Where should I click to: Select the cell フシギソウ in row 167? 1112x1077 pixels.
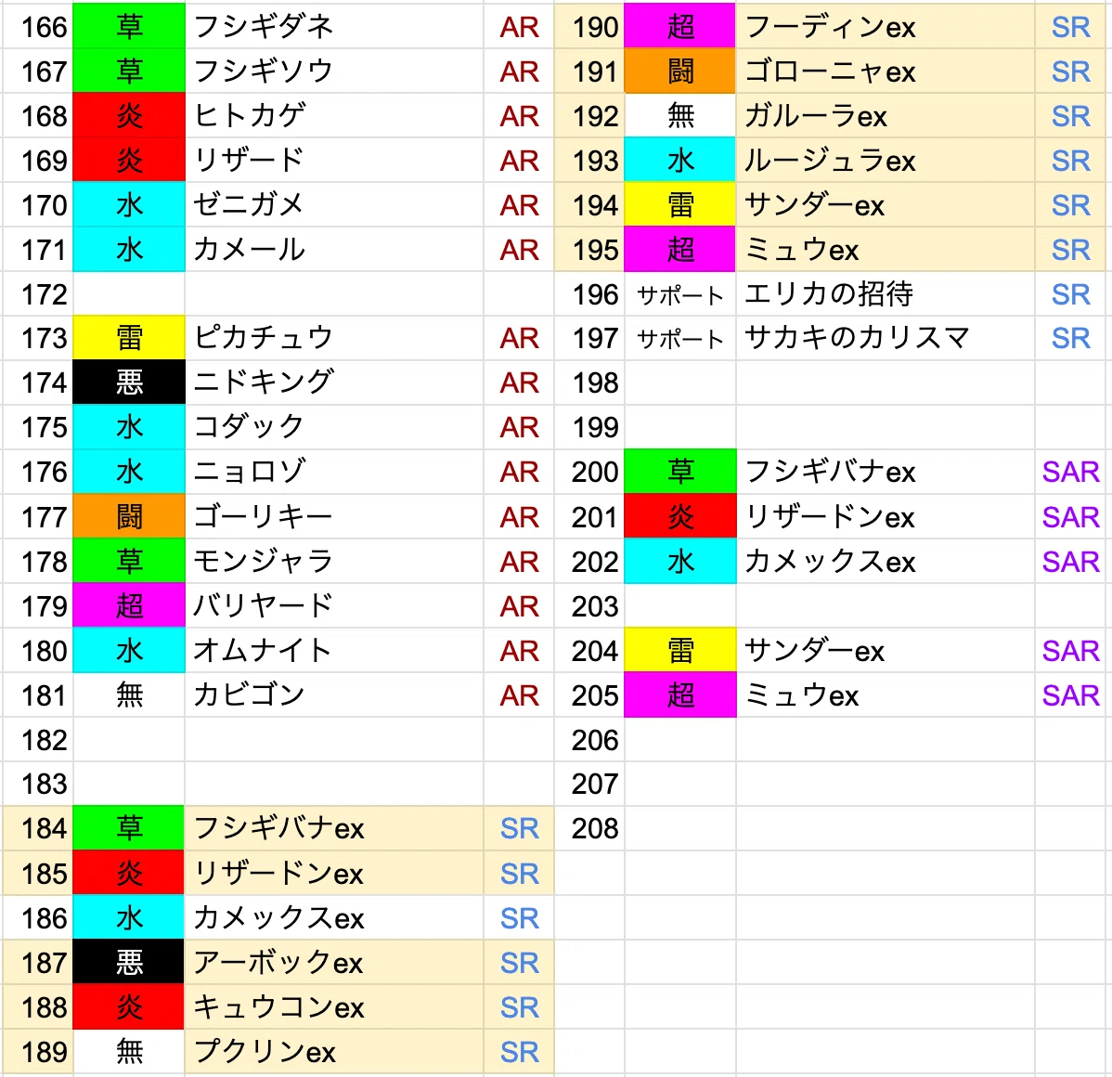coord(334,71)
